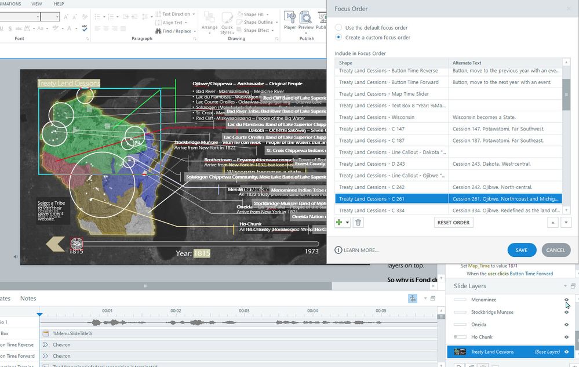Click the RESET ORDER button
The height and width of the screenshot is (367, 579).
(x=454, y=223)
